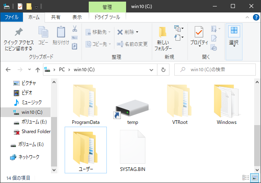
Task: Open the Delete (削除) dropdown arrow
Action: [x=137, y=32]
